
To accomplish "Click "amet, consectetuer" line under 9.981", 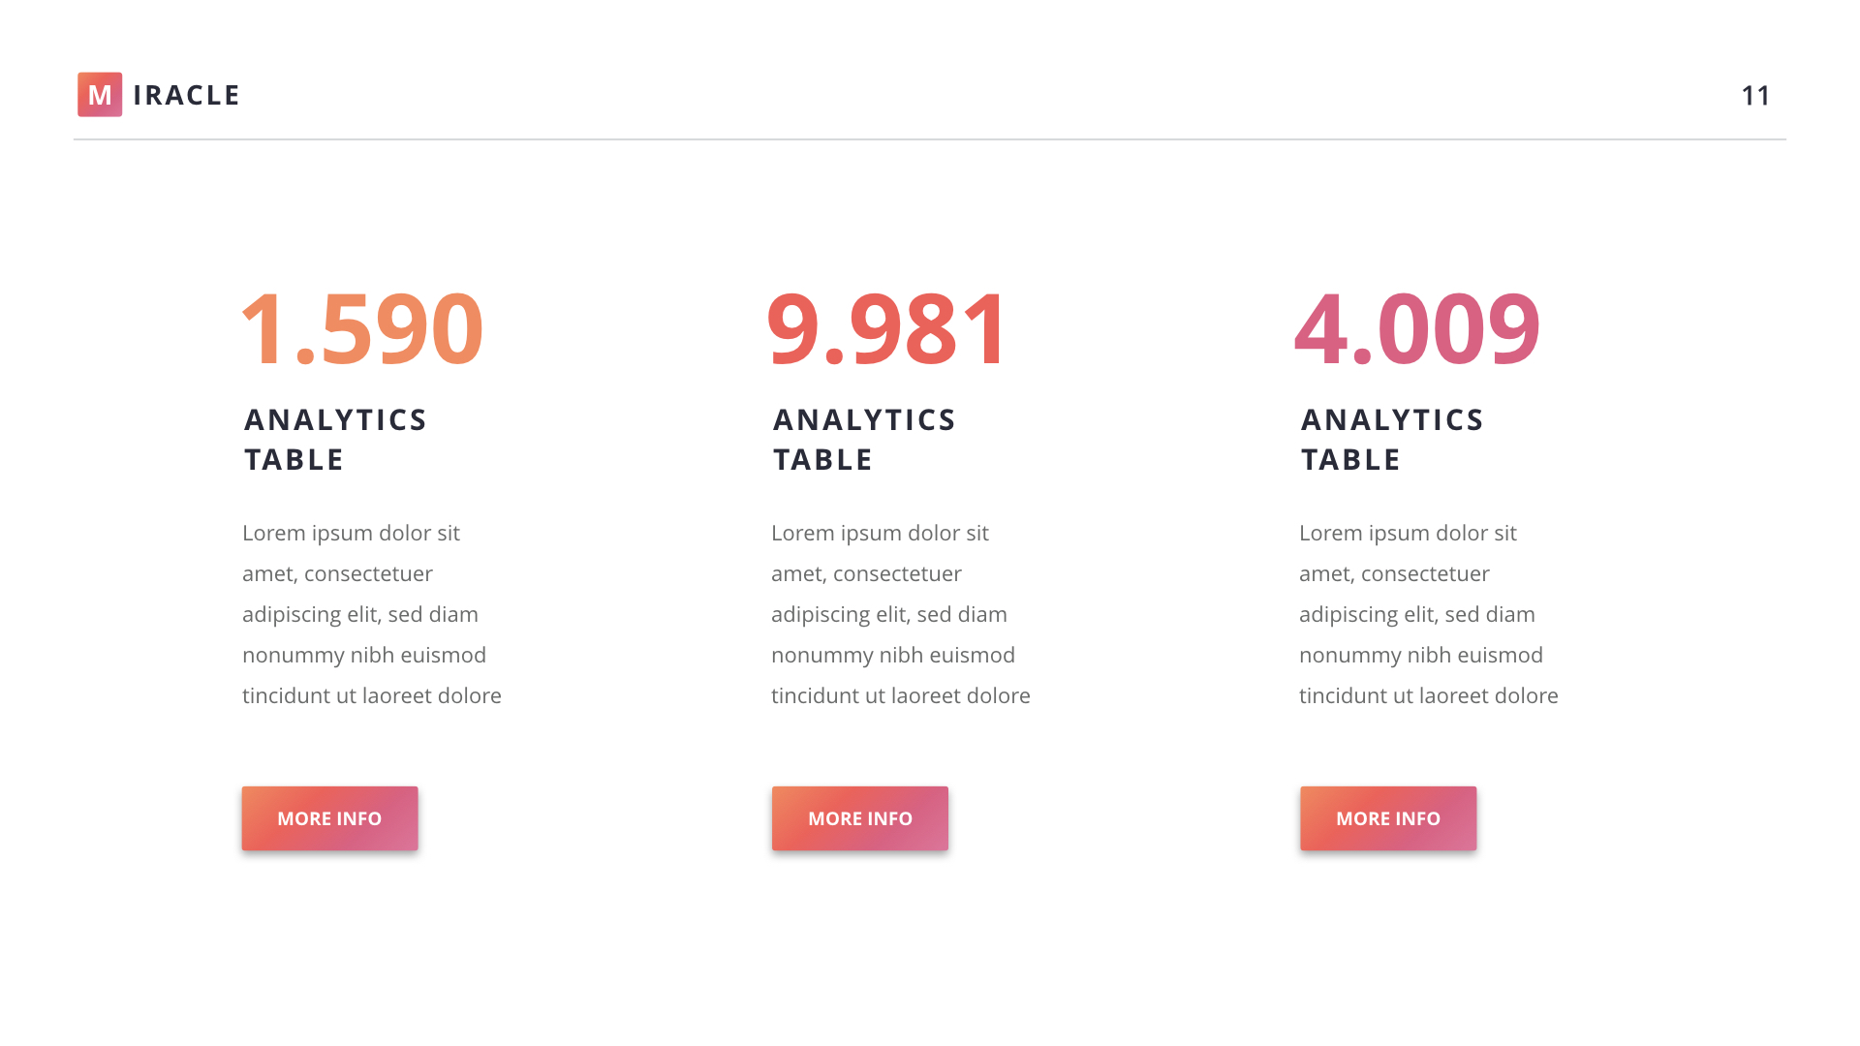I will 866,574.
